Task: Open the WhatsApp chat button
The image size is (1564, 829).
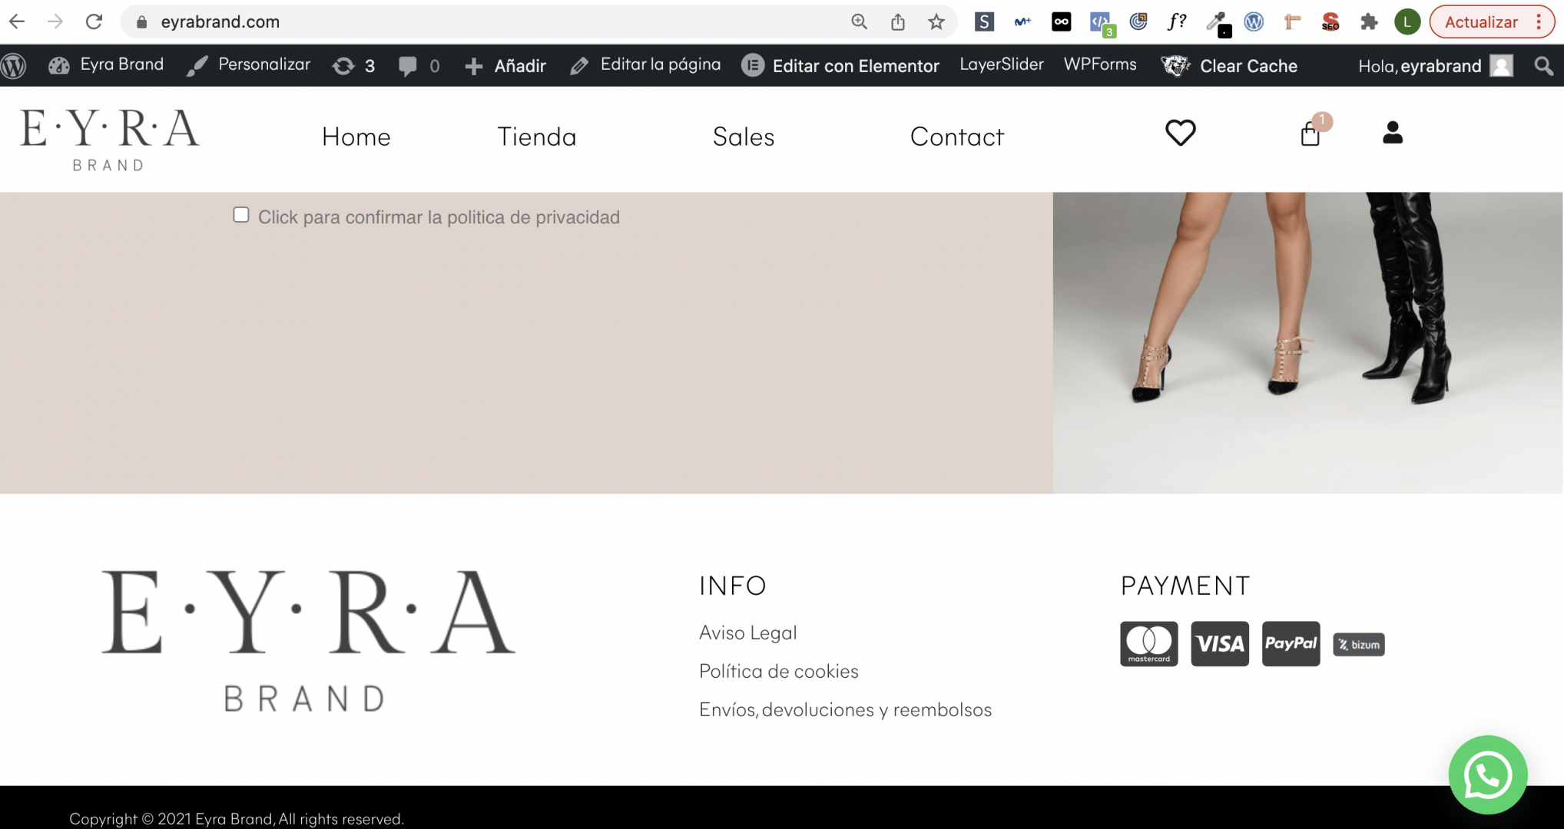Action: (1487, 775)
